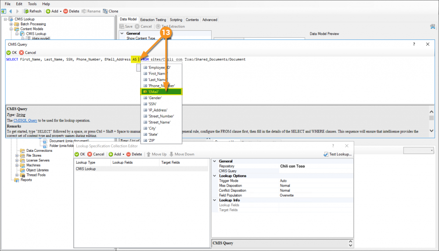The width and height of the screenshot is (439, 251).
Task: Open the Help menu
Action: coord(46,4)
